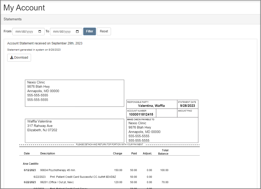Apply the date range with Filter

pyautogui.click(x=90, y=31)
